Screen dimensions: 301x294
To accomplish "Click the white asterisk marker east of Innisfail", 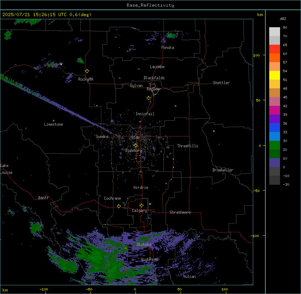I will [175, 106].
